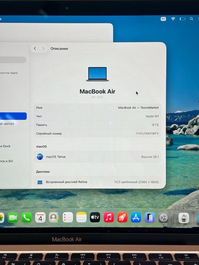Open the Calendar icon showing 4
Image resolution: width=199 pixels, height=265 pixels.
(40, 218)
